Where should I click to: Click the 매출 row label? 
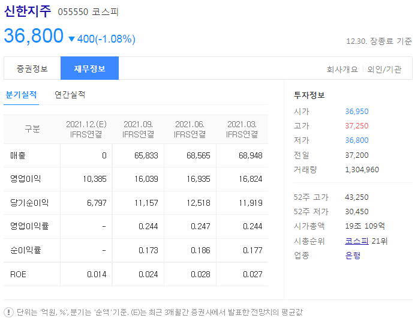click(x=18, y=155)
